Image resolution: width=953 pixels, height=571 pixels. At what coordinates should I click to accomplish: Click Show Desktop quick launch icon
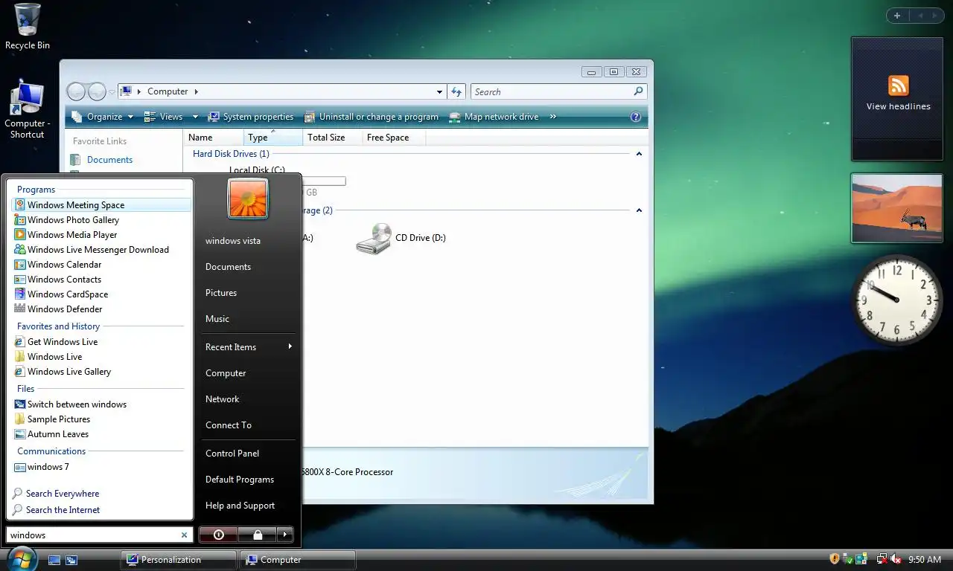point(54,560)
